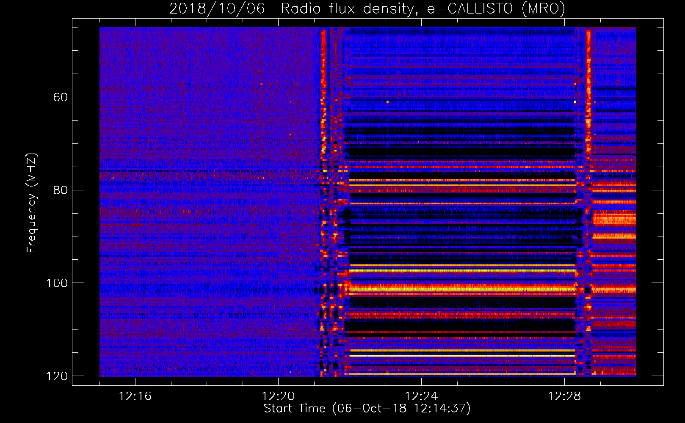This screenshot has height=423, width=685.
Task: Click the 60 frequency tick label
Action: click(x=60, y=97)
